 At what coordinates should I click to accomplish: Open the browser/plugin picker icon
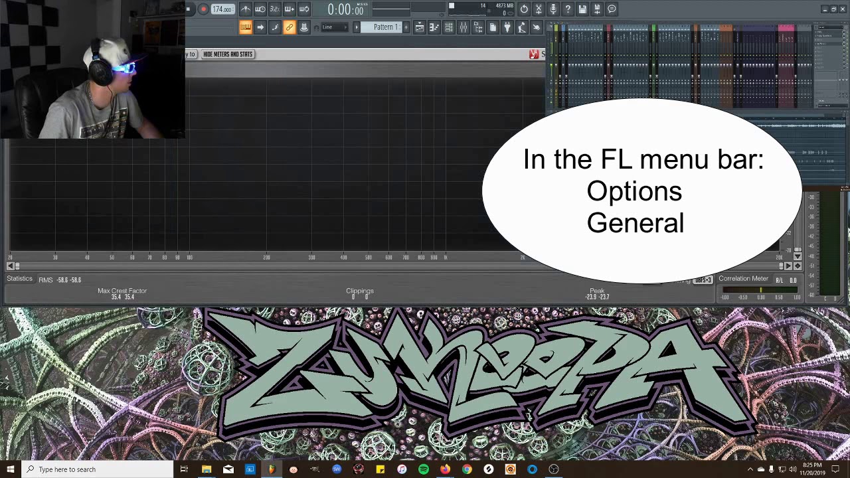[x=478, y=27]
